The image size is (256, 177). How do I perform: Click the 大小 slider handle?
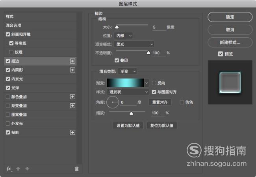pyautogui.click(x=117, y=27)
